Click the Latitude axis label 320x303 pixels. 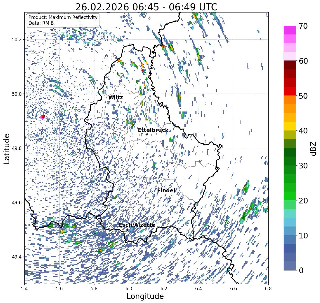7,149
